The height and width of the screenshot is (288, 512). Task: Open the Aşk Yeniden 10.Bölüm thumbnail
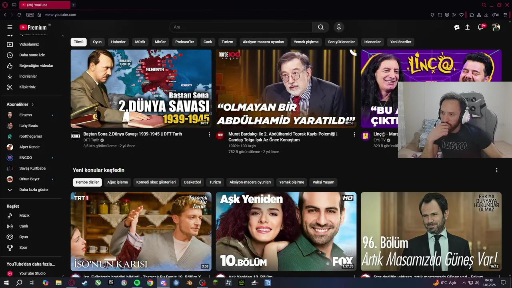tap(286, 232)
